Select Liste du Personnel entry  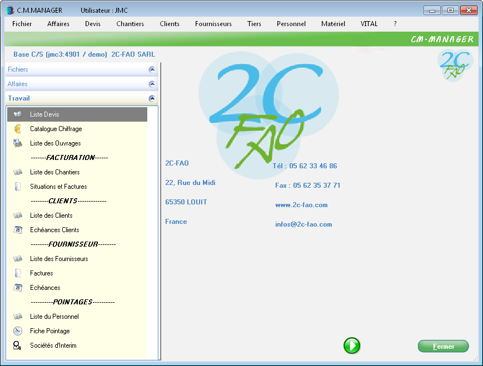pyautogui.click(x=77, y=317)
